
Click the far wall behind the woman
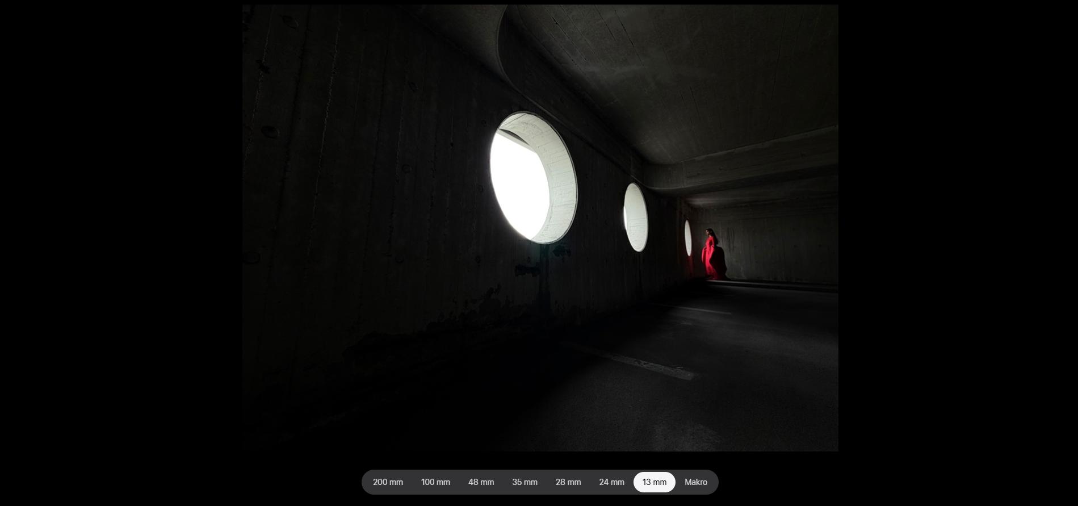tap(778, 244)
